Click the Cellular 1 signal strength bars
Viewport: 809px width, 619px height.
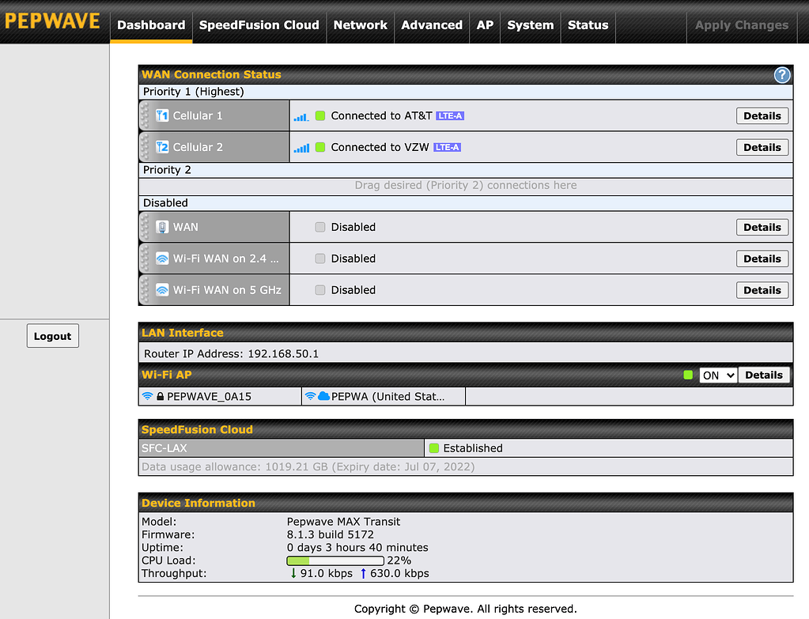pos(301,116)
